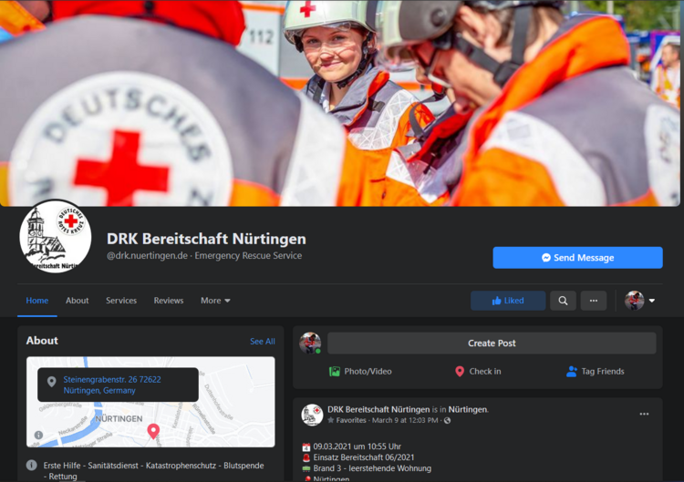This screenshot has height=482, width=684.
Task: Click text '09.03.2021 um 10:55 Uhr'
Action: pos(357,446)
